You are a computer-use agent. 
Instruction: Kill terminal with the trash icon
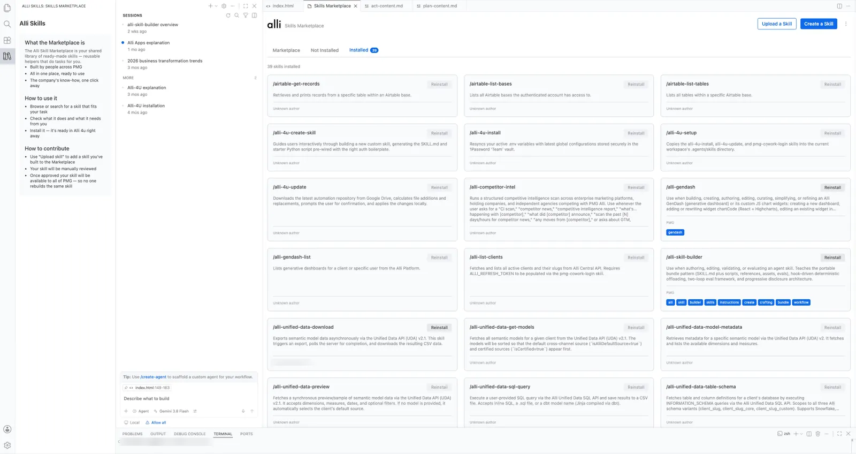(817, 434)
